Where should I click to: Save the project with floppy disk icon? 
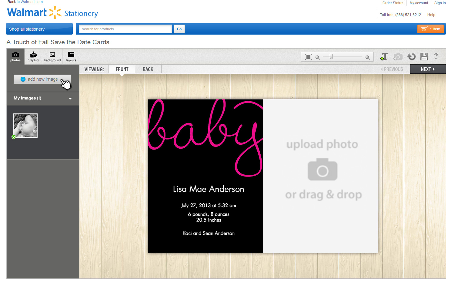pos(424,57)
